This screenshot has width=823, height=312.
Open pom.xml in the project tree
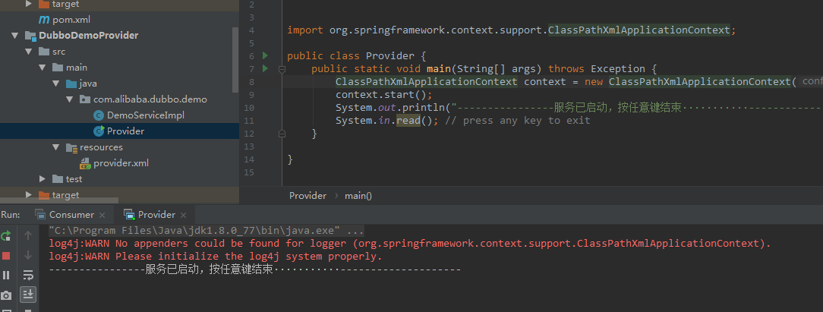(x=71, y=20)
